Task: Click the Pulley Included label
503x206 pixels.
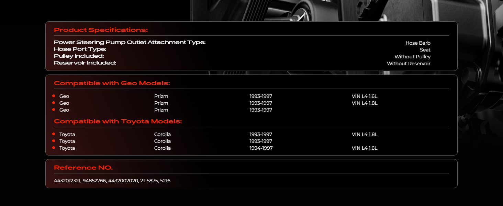Action: [79, 56]
